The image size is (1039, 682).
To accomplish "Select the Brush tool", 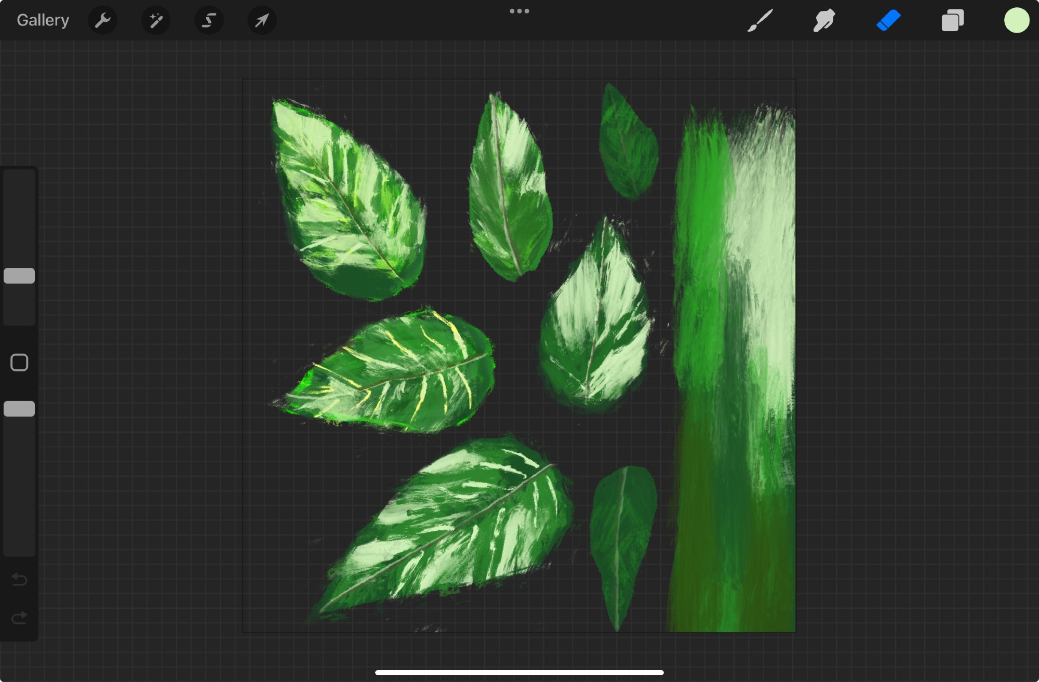I will 760,20.
